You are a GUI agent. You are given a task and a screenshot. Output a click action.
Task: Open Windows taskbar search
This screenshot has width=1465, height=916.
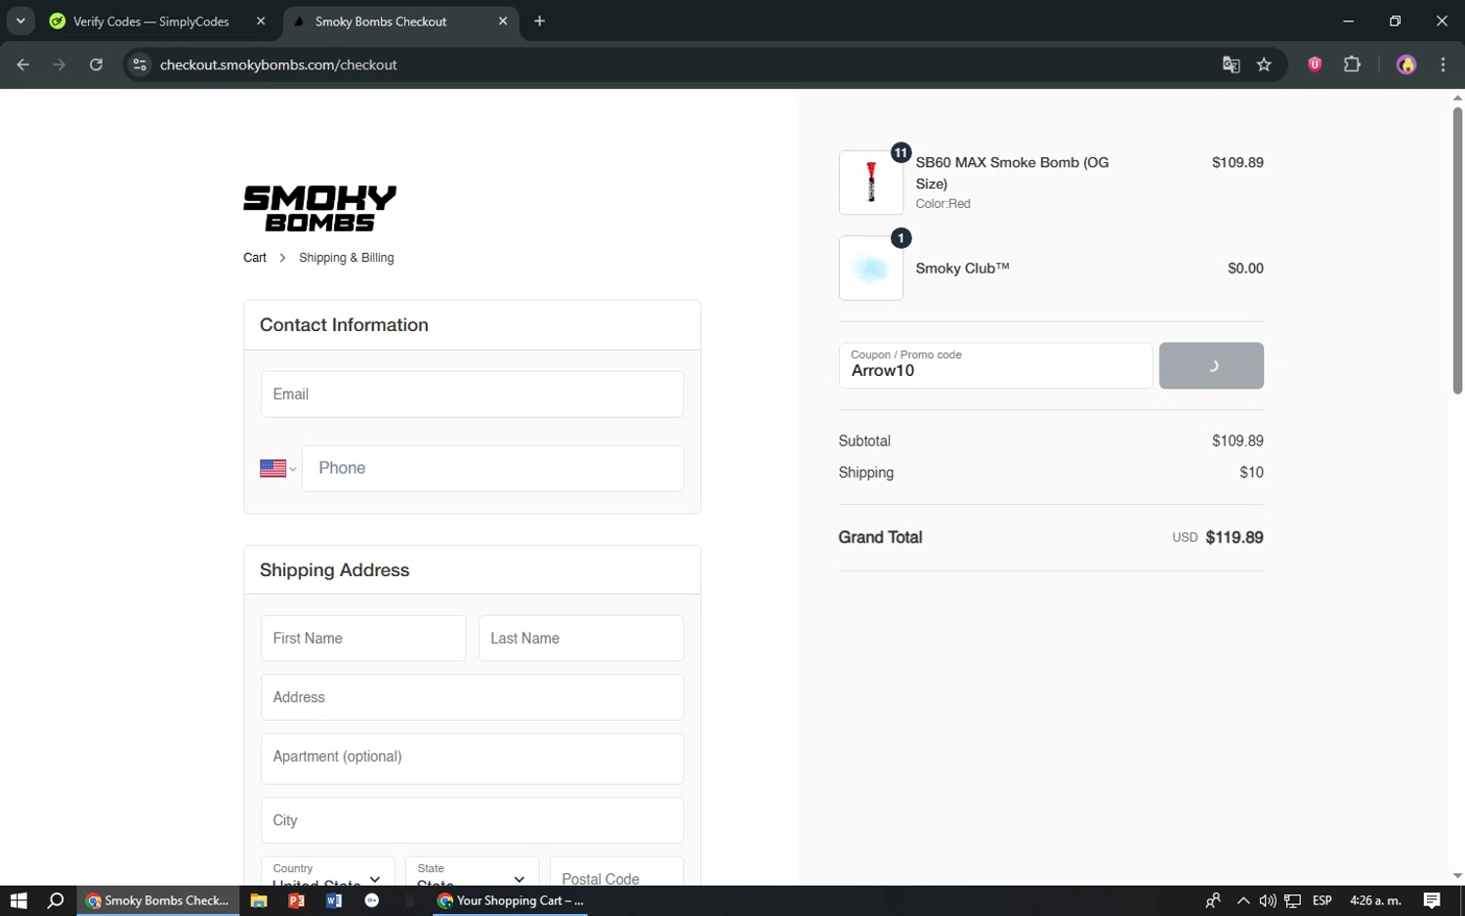(x=56, y=900)
